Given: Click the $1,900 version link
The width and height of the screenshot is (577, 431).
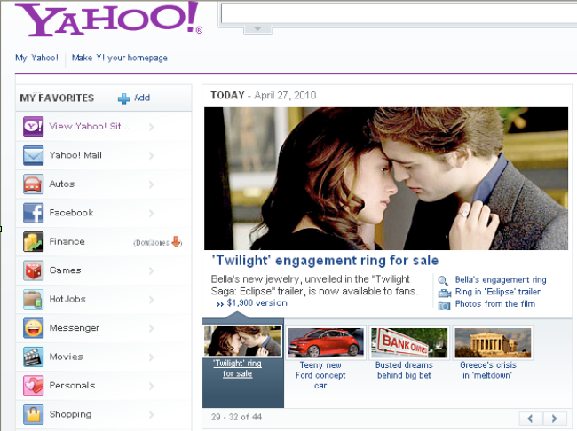Looking at the screenshot, I should [257, 303].
